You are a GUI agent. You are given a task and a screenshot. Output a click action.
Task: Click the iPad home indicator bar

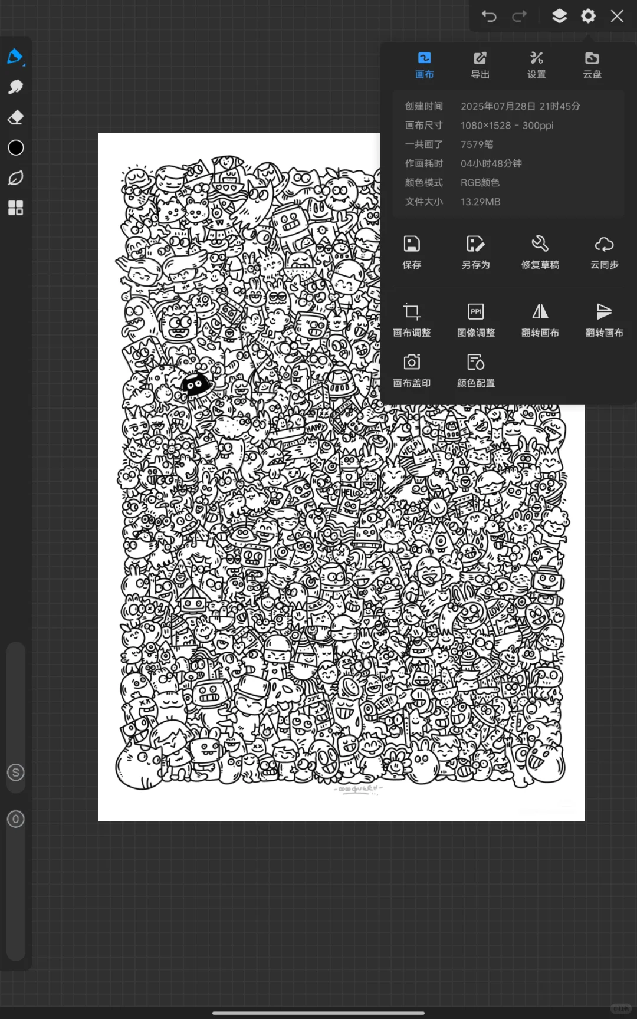point(318,1013)
